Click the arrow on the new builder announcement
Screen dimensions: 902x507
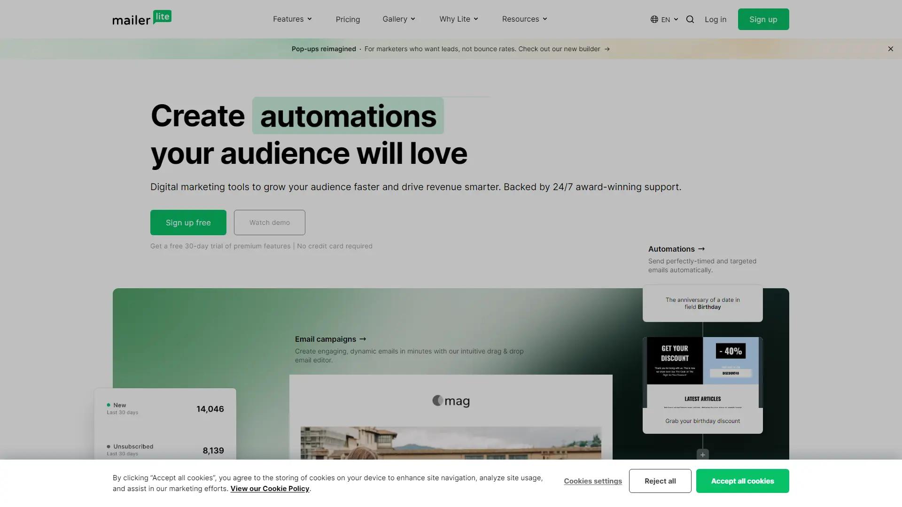pyautogui.click(x=607, y=49)
